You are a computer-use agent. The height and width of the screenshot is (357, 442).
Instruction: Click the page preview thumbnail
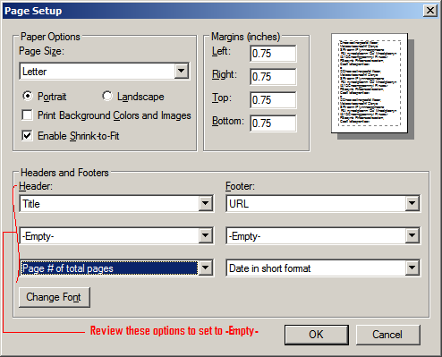[x=370, y=83]
